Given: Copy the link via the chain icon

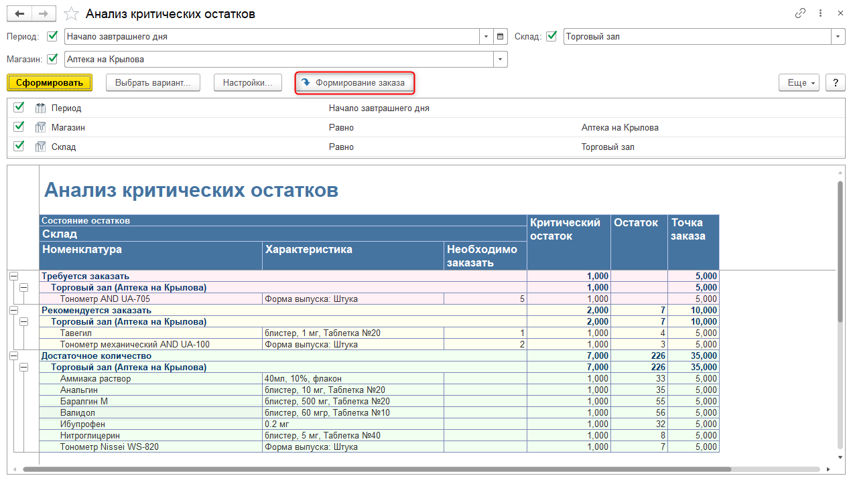Looking at the screenshot, I should (800, 13).
